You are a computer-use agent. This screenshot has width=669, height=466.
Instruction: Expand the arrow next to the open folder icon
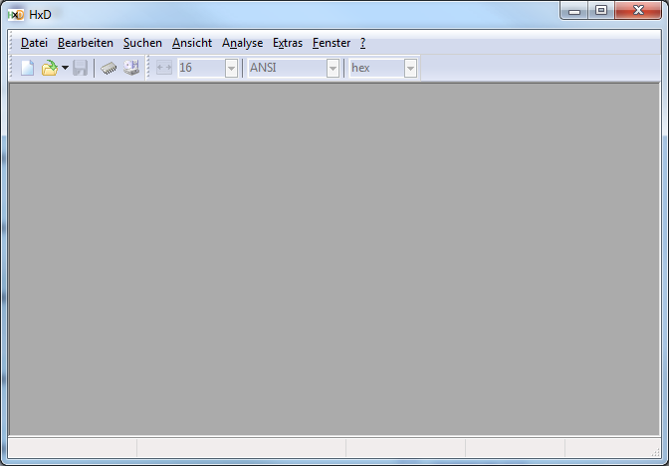click(x=65, y=68)
